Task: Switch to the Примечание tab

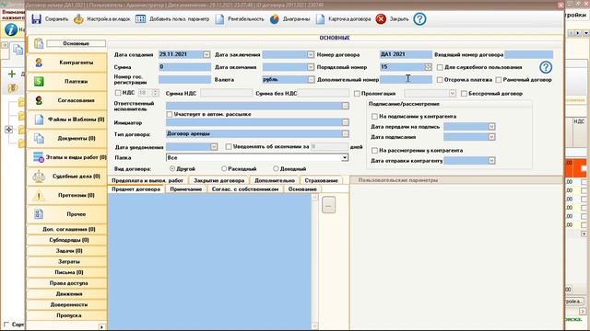Action: (186, 189)
